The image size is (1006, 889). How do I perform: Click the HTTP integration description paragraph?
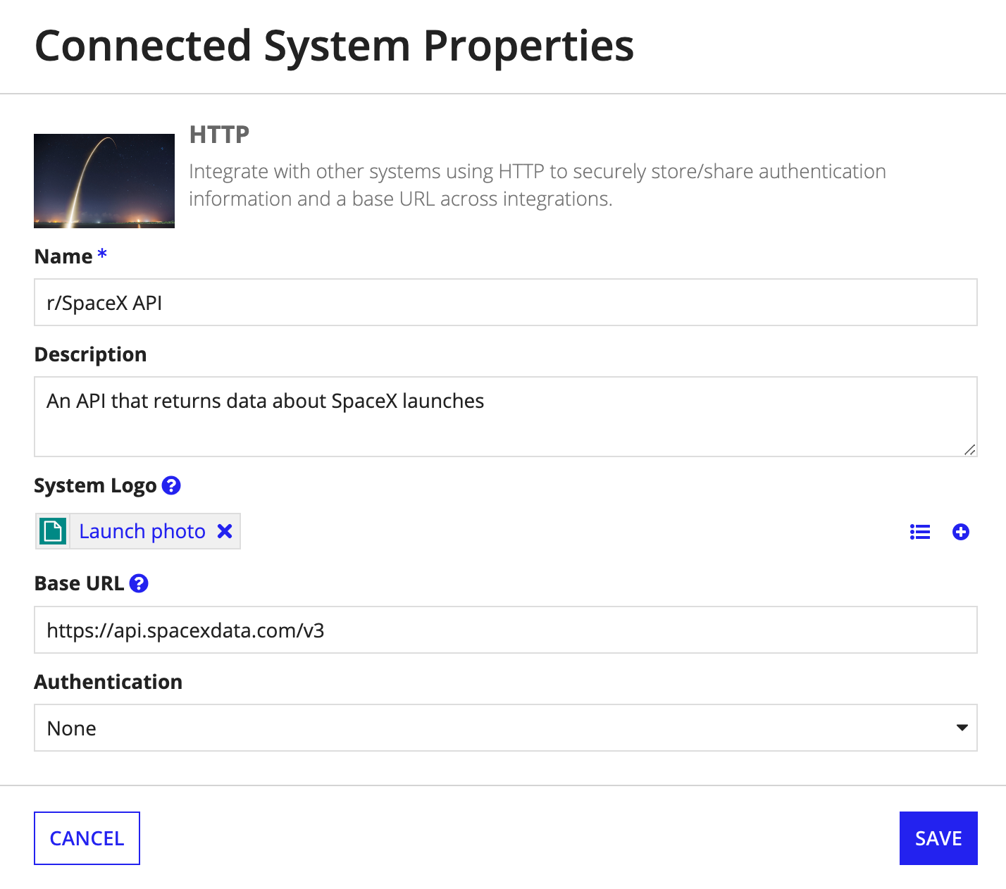(x=538, y=185)
